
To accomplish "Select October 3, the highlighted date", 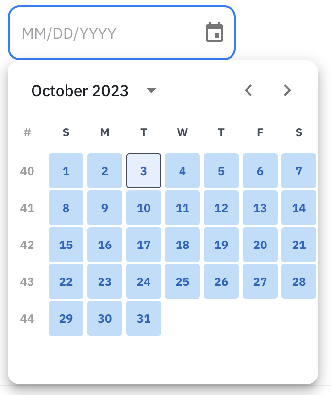I will pyautogui.click(x=144, y=171).
